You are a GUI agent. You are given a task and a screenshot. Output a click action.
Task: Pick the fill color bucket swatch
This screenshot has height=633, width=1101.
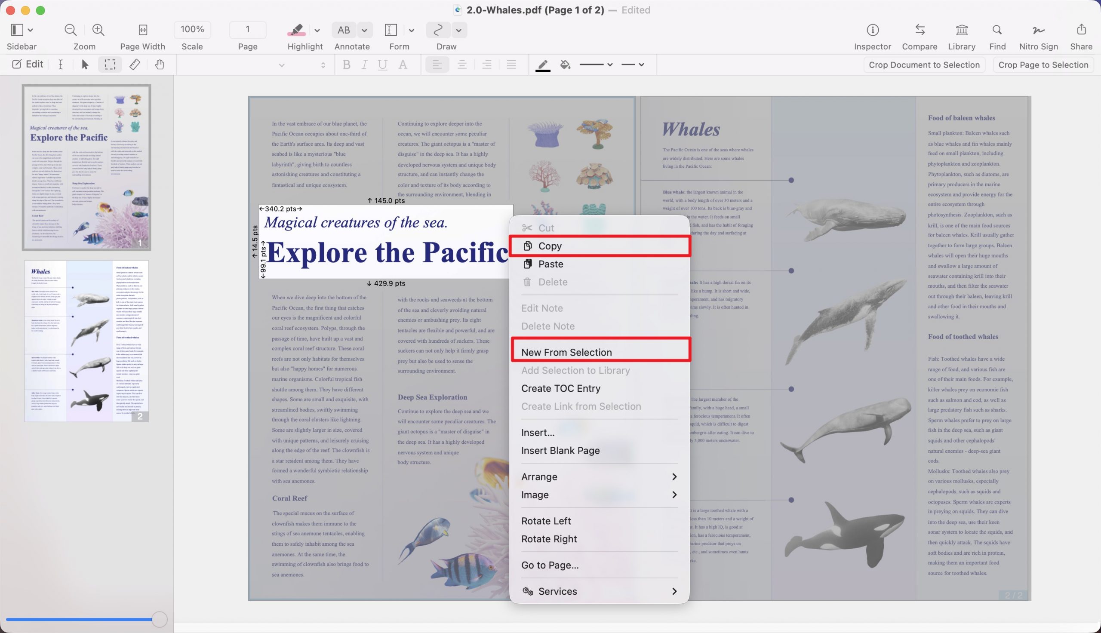tap(565, 65)
